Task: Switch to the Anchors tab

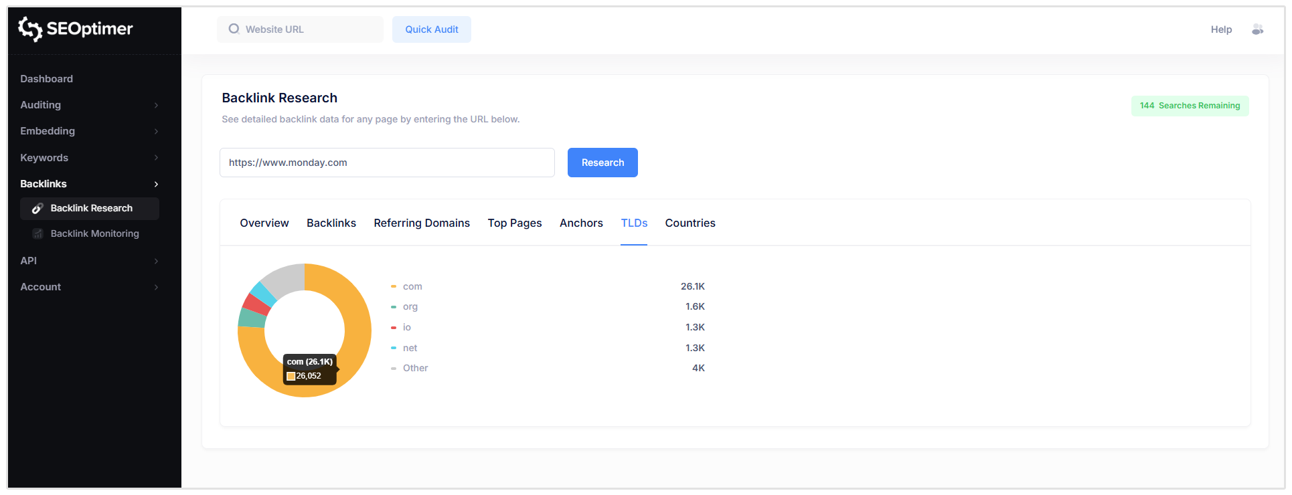Action: (581, 223)
